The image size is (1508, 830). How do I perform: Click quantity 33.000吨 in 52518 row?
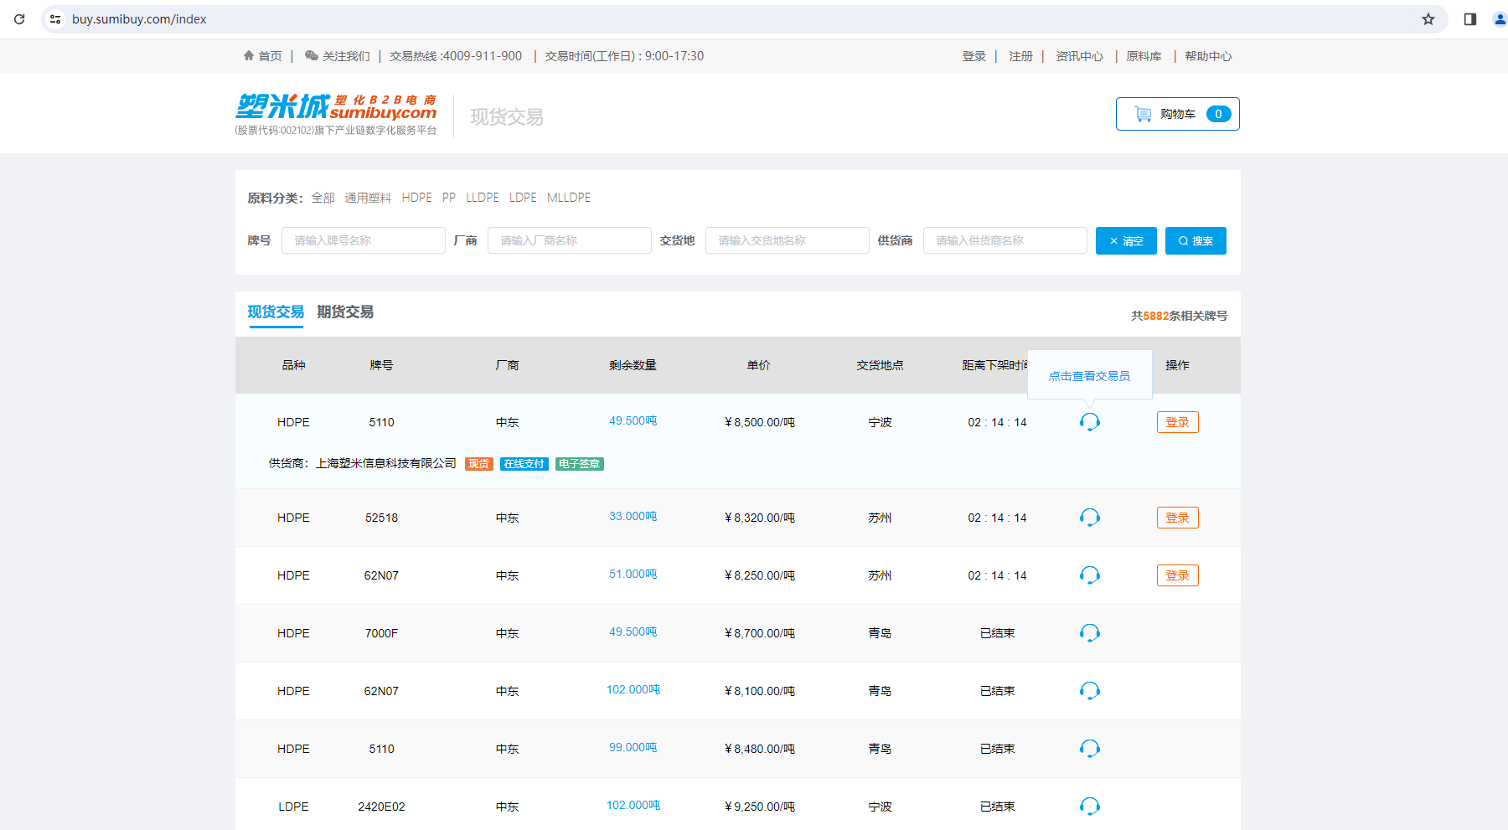pyautogui.click(x=633, y=517)
